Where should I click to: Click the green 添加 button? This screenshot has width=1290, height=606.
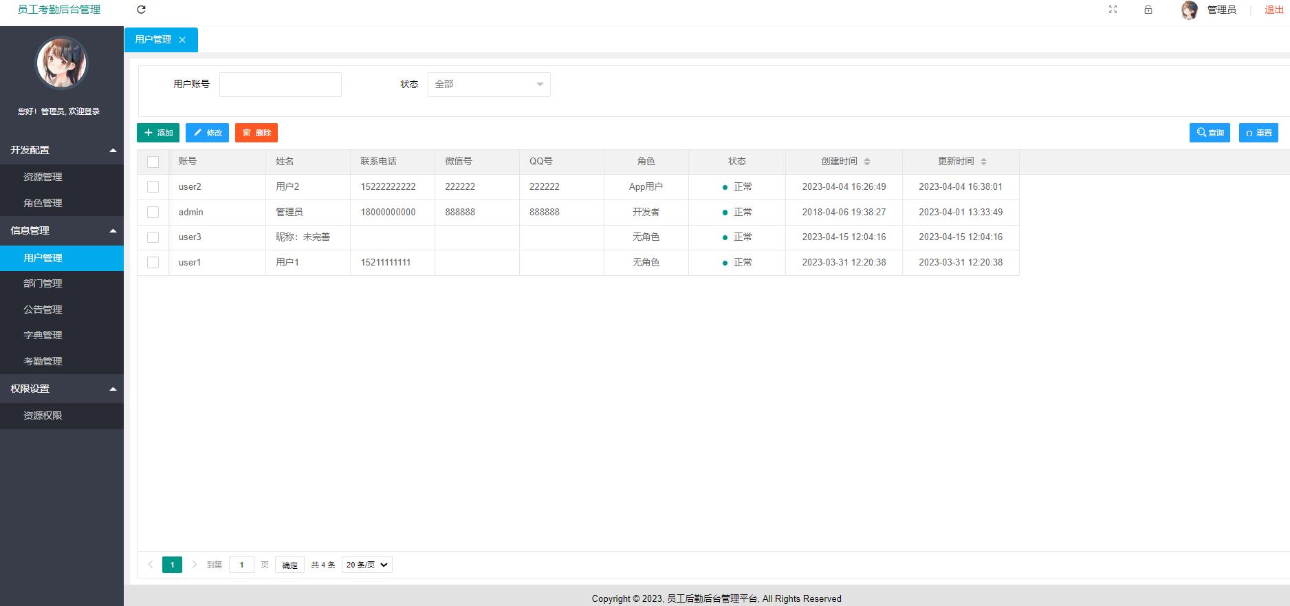pos(158,133)
